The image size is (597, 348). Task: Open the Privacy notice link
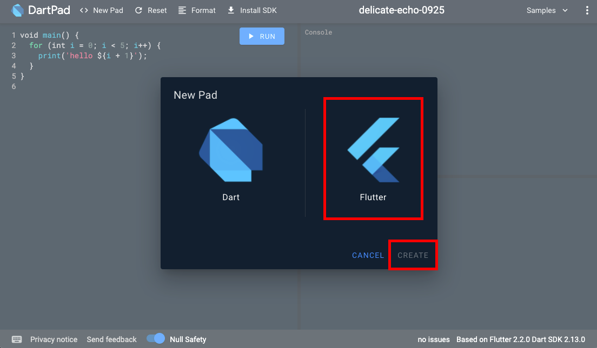(54, 339)
